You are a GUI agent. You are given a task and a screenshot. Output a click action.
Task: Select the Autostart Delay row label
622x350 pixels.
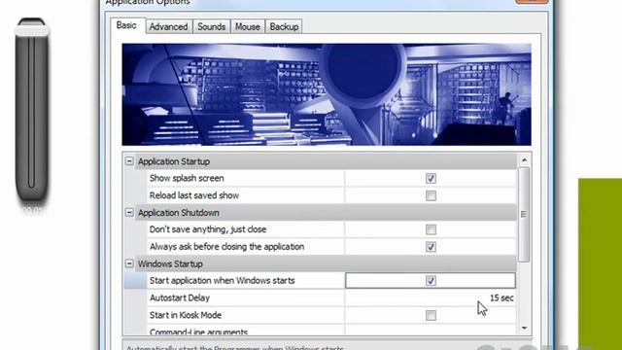[180, 298]
